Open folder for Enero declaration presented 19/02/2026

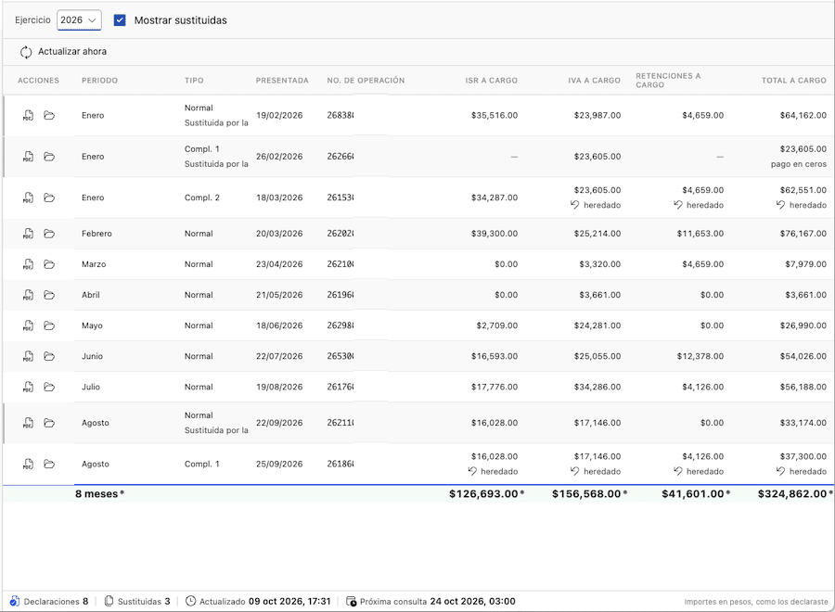[49, 116]
